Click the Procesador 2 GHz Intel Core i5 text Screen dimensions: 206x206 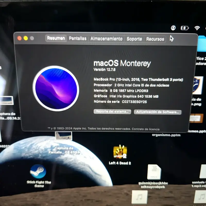pyautogui.click(x=131, y=85)
